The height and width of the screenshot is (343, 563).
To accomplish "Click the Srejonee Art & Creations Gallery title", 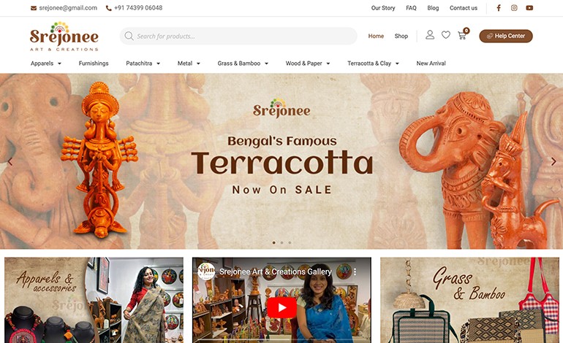I will pyautogui.click(x=276, y=271).
